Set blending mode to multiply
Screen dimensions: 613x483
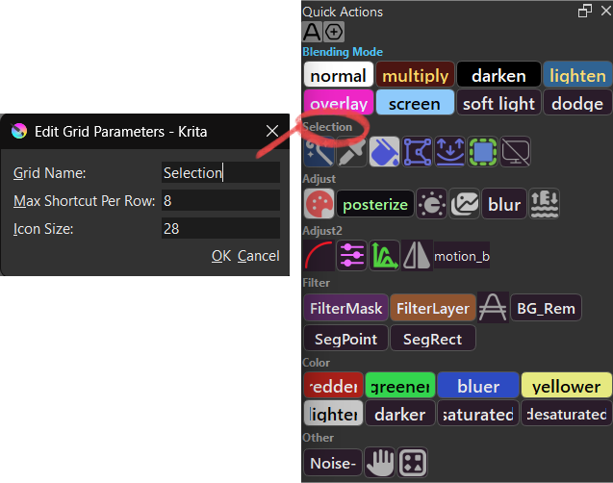click(415, 74)
